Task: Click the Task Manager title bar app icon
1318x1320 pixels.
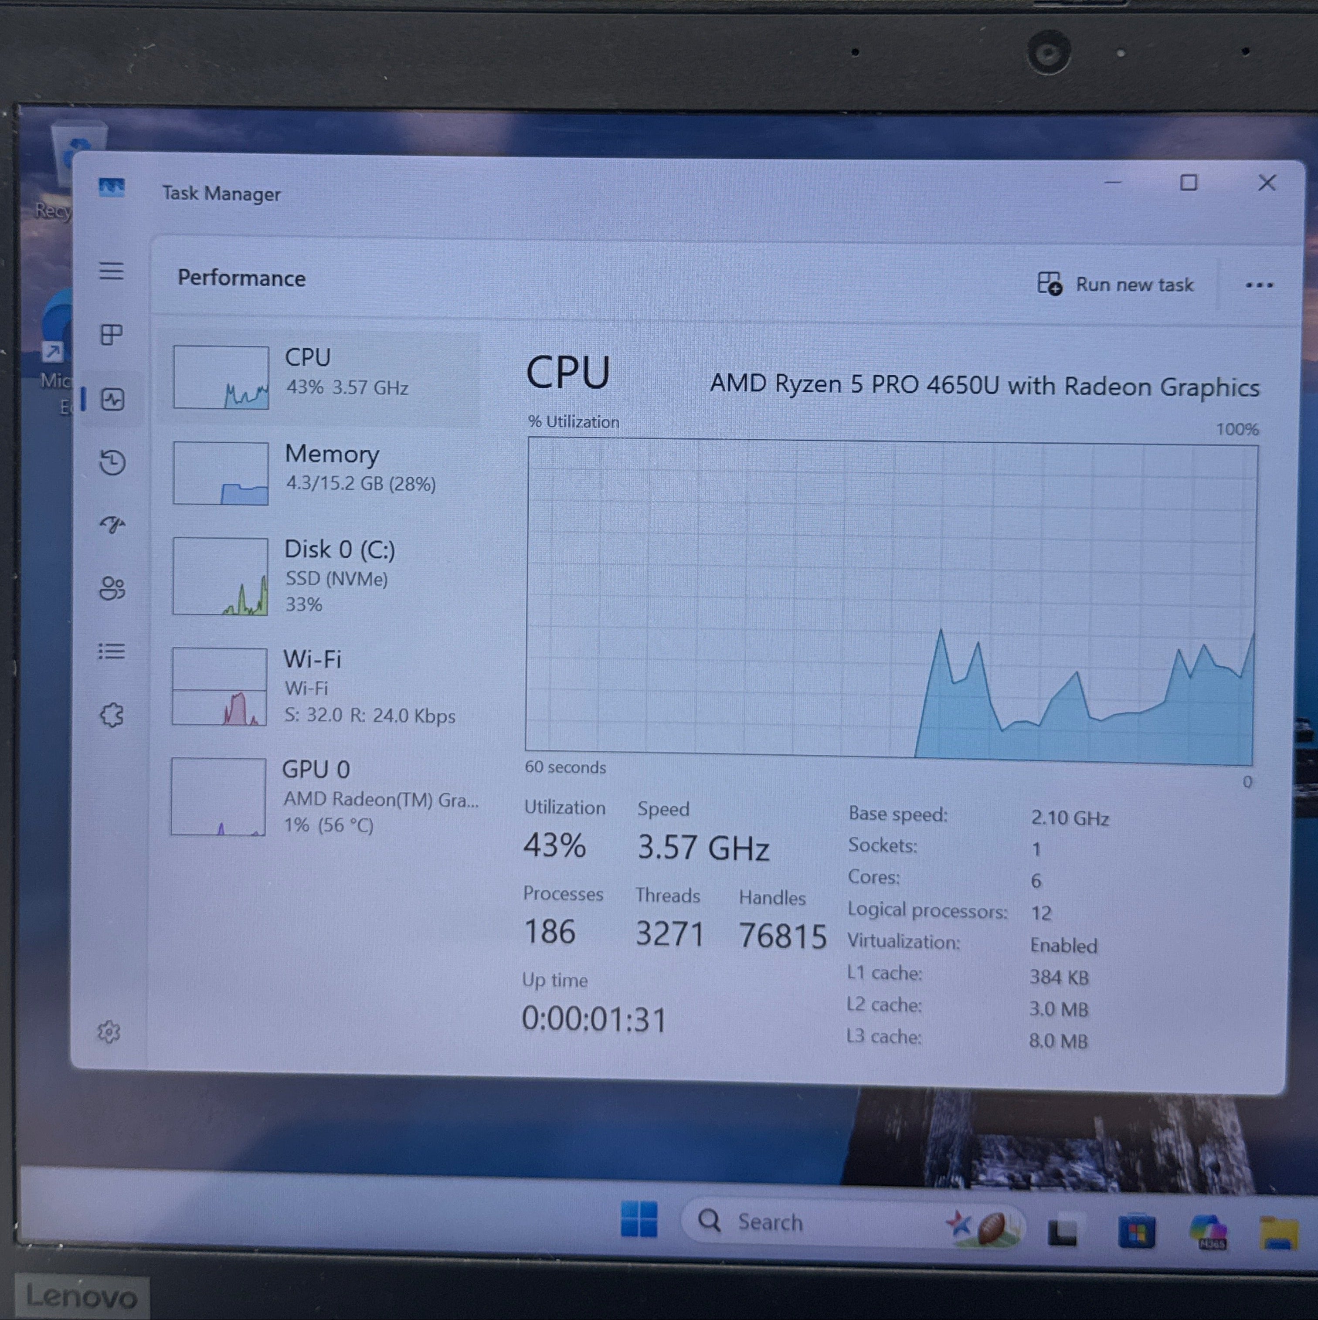Action: pos(112,187)
